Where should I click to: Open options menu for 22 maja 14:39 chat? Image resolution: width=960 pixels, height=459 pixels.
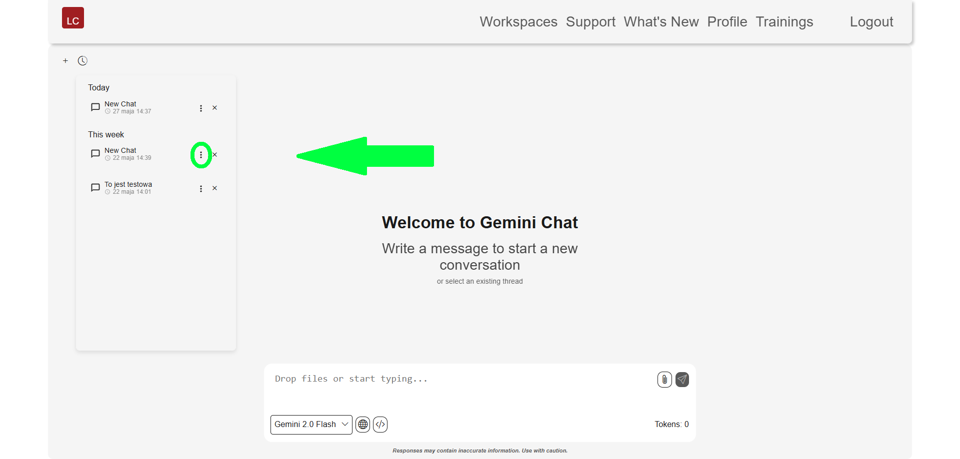click(201, 155)
